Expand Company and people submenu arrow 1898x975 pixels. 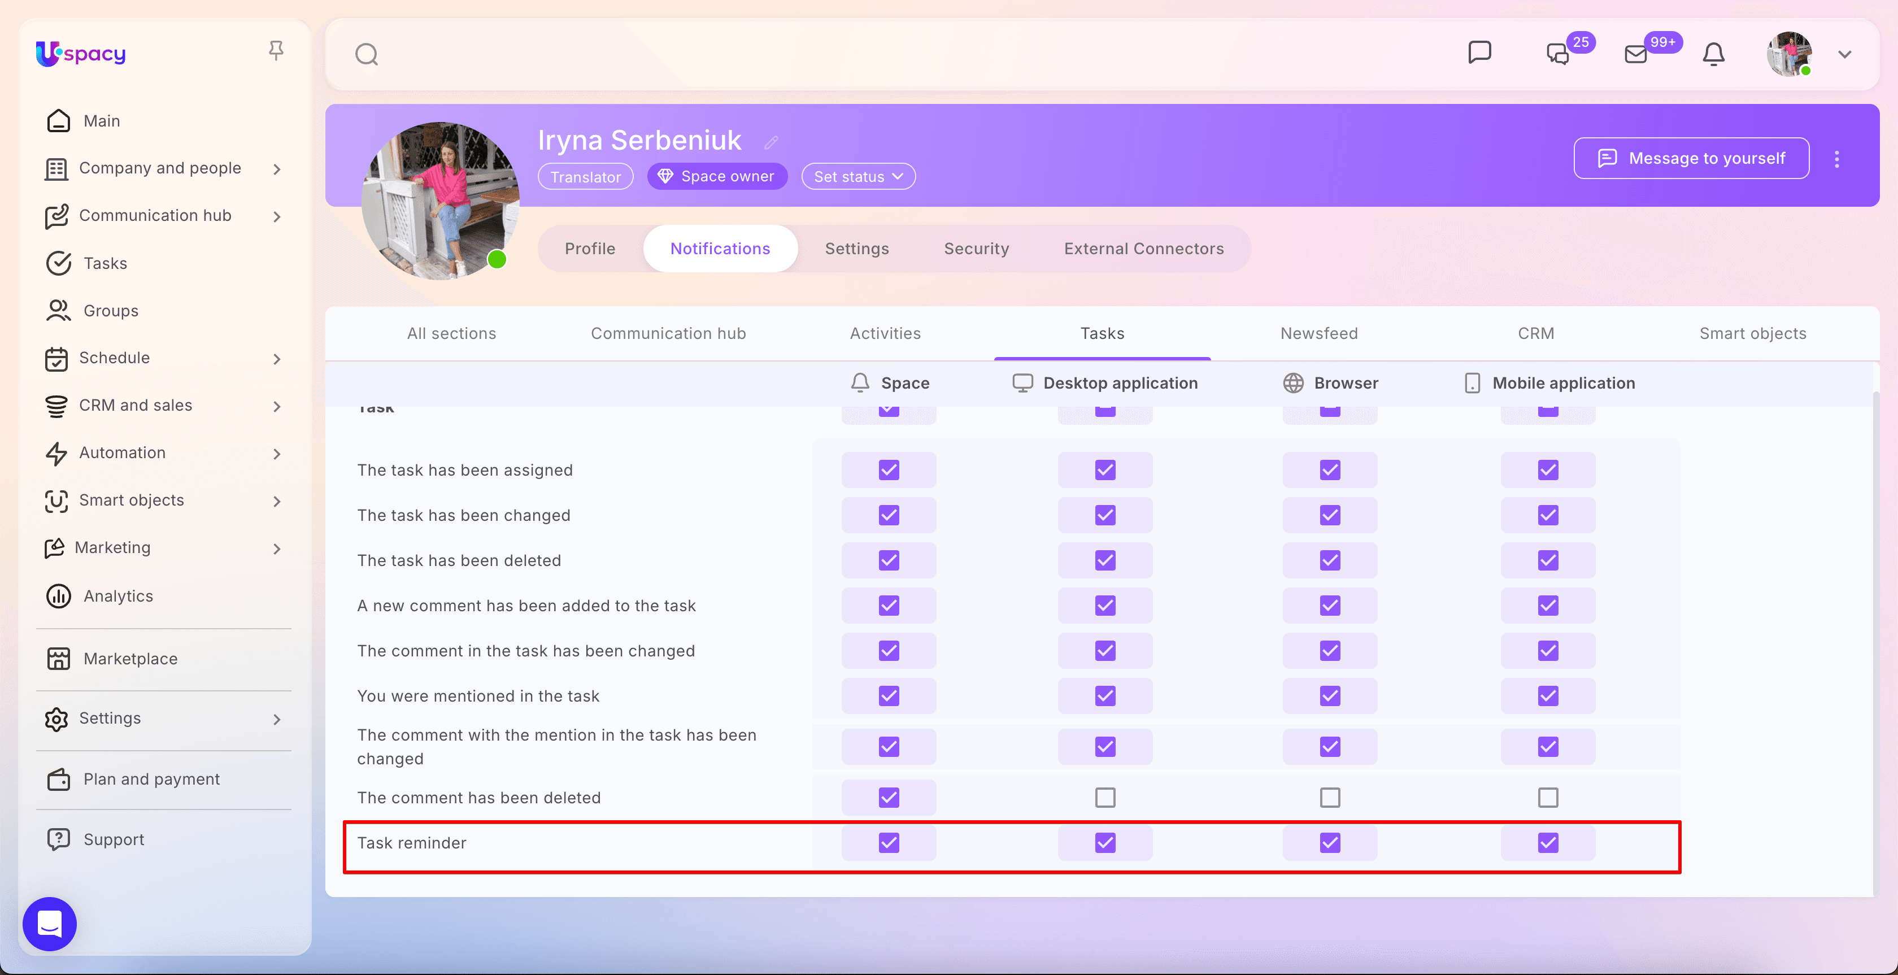[x=276, y=169]
